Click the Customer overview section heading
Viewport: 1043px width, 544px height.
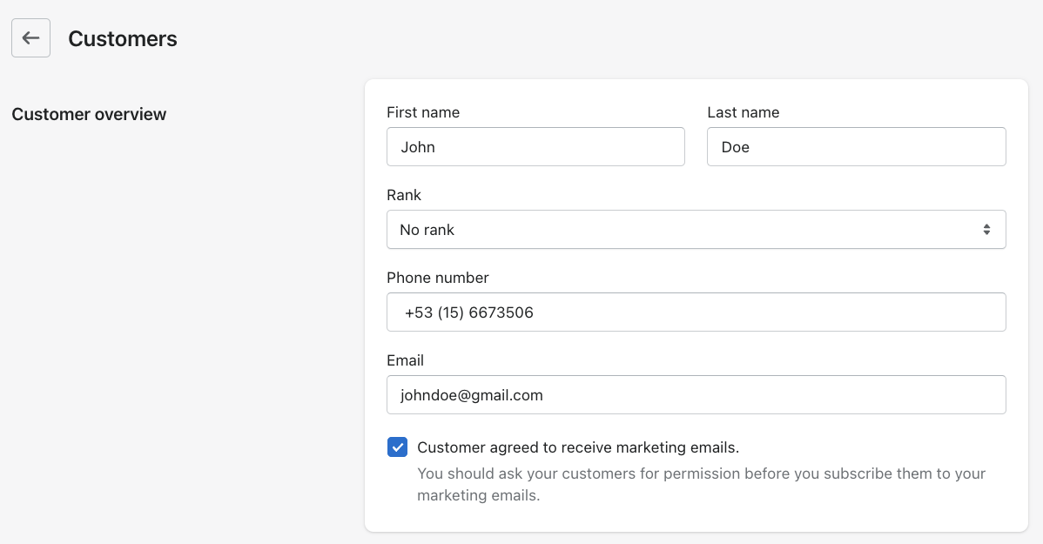coord(89,114)
